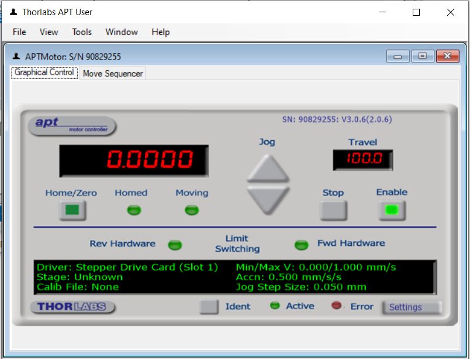Click the red Error indicator LED

pos(337,305)
